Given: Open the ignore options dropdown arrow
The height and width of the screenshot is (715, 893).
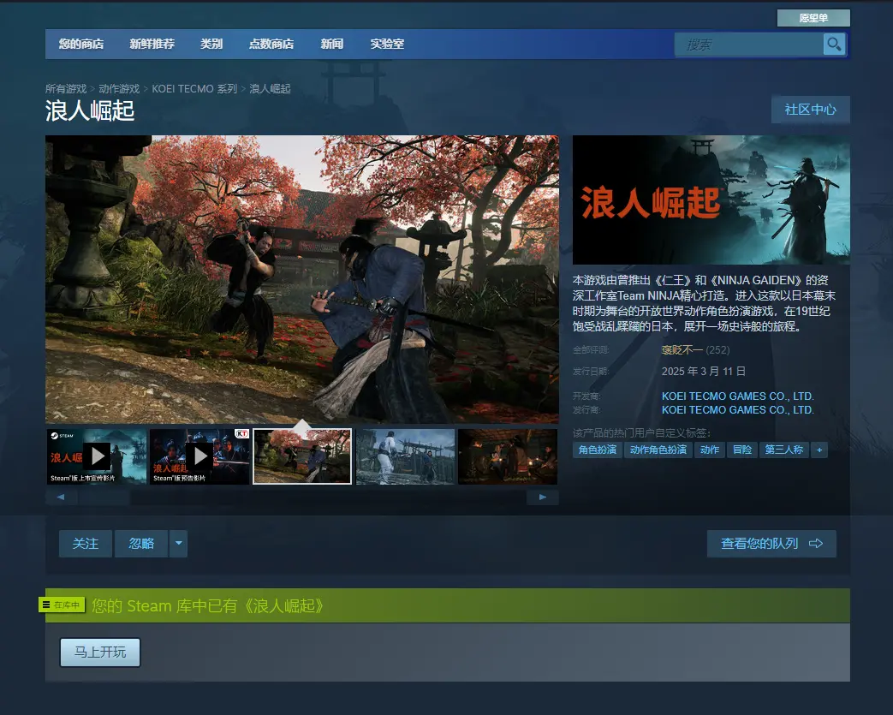Looking at the screenshot, I should 178,543.
